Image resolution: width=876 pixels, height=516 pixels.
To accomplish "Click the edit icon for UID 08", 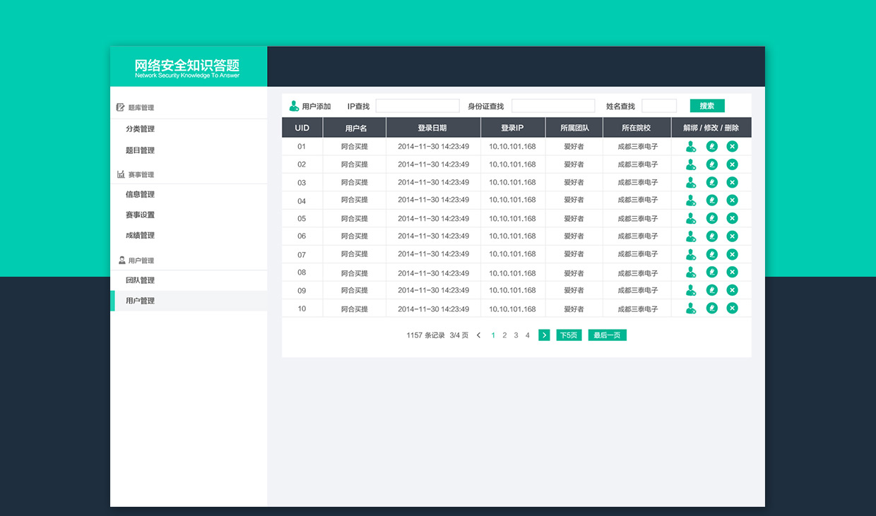I will click(x=711, y=272).
